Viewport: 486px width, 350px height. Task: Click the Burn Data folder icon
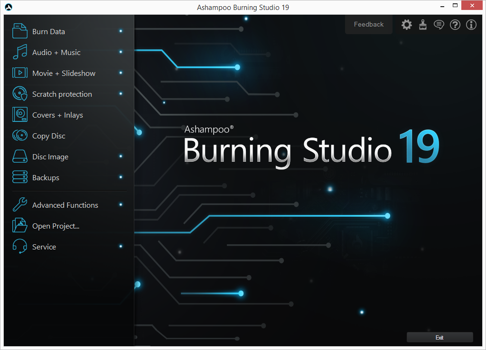(20, 31)
